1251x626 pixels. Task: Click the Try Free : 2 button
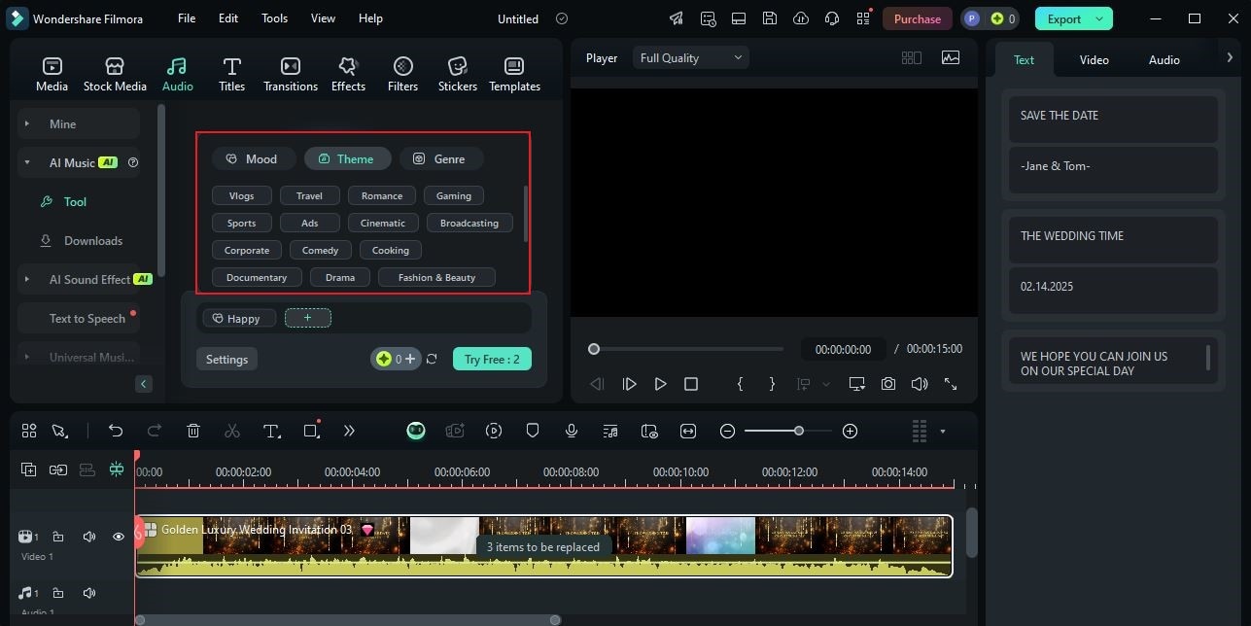pyautogui.click(x=492, y=359)
